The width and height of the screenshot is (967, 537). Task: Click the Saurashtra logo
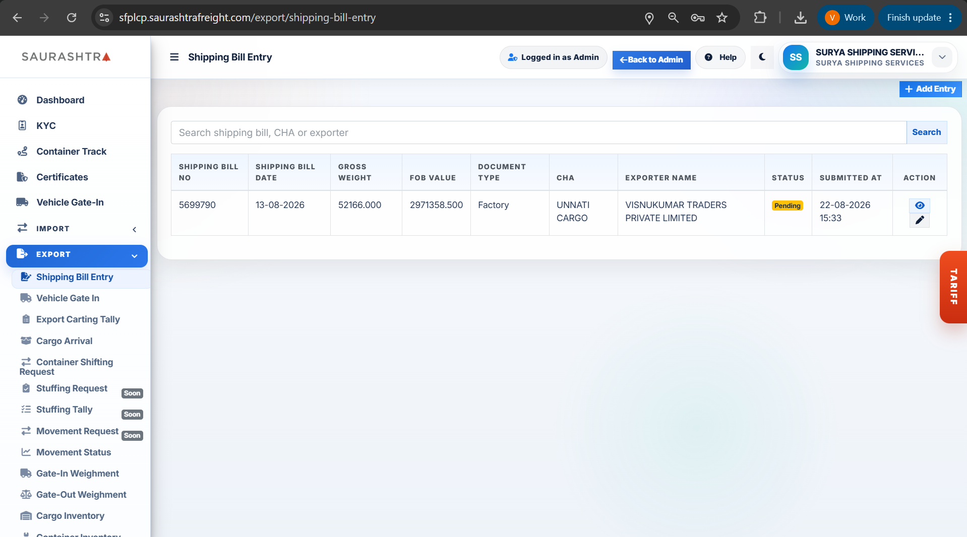66,57
